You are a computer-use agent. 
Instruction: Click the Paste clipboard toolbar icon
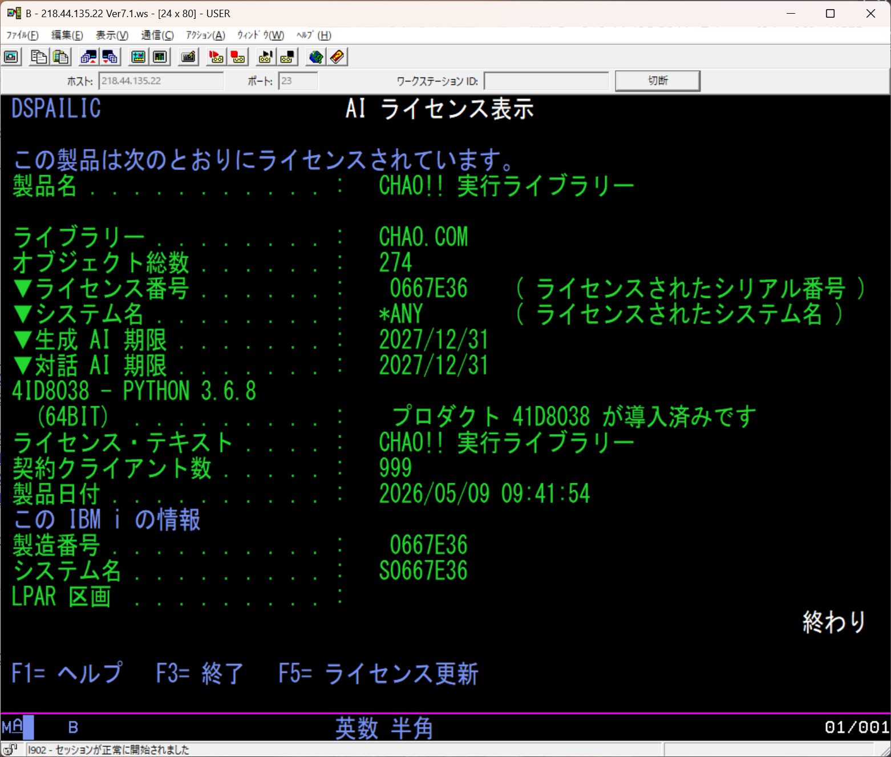coord(60,57)
